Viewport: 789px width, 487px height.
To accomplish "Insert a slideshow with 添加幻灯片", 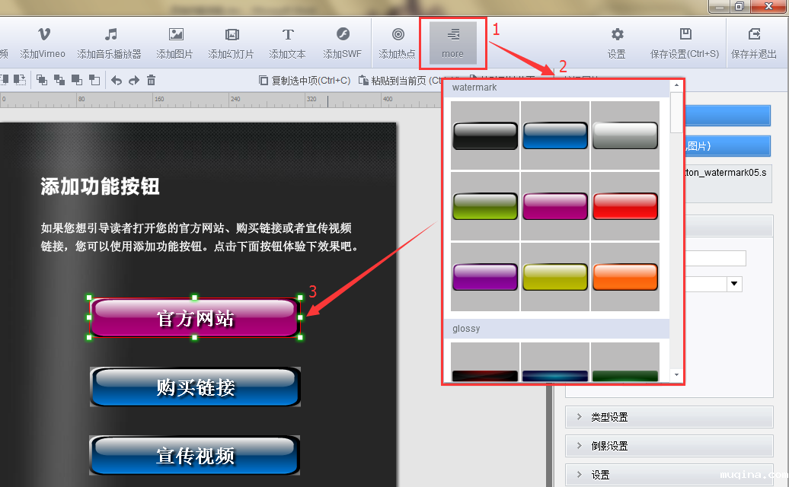I will 232,43.
